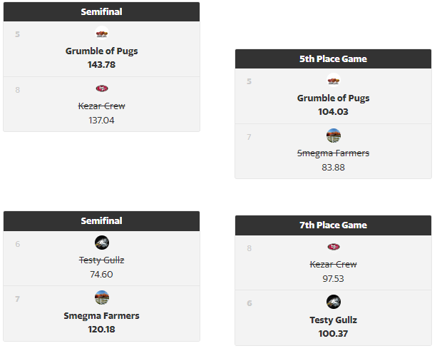Screen dimensions: 437x351
Task: Click Kezar Crew logo in 7th Place Game
Action: (334, 247)
